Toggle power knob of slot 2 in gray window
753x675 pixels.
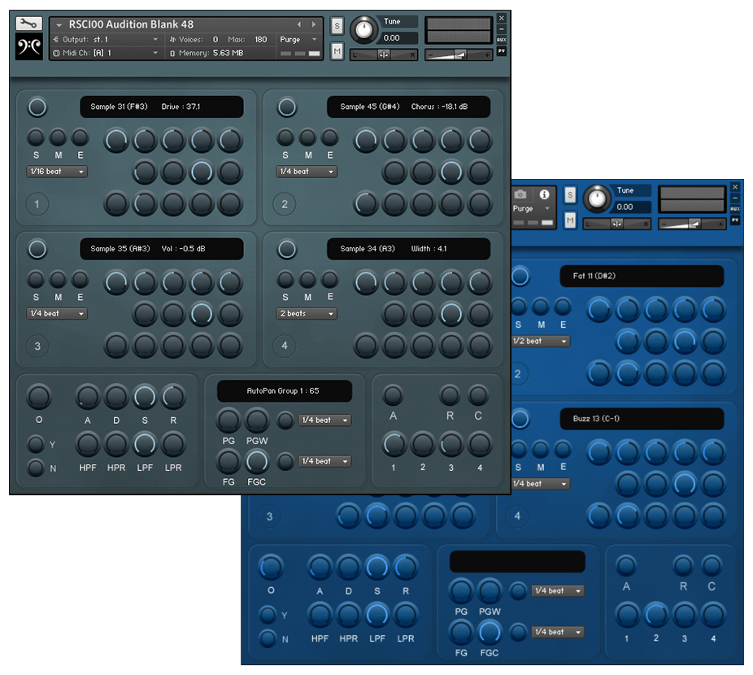(287, 107)
